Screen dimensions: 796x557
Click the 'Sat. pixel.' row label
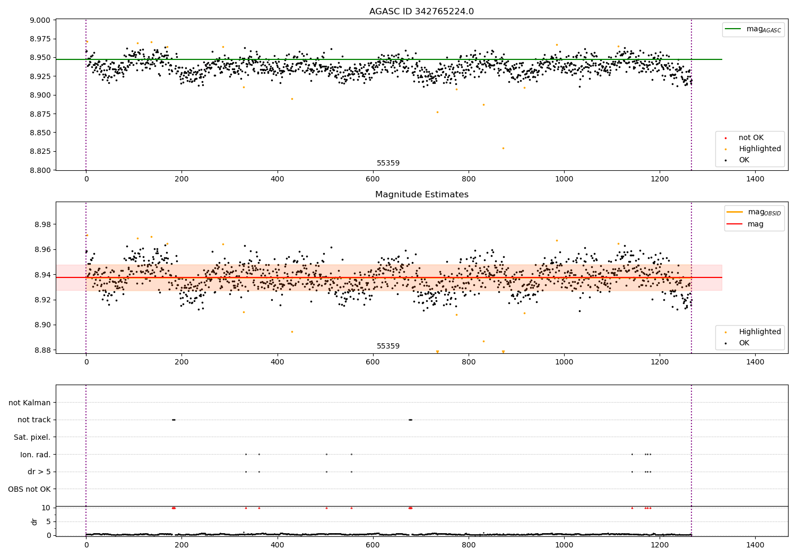click(x=32, y=437)
